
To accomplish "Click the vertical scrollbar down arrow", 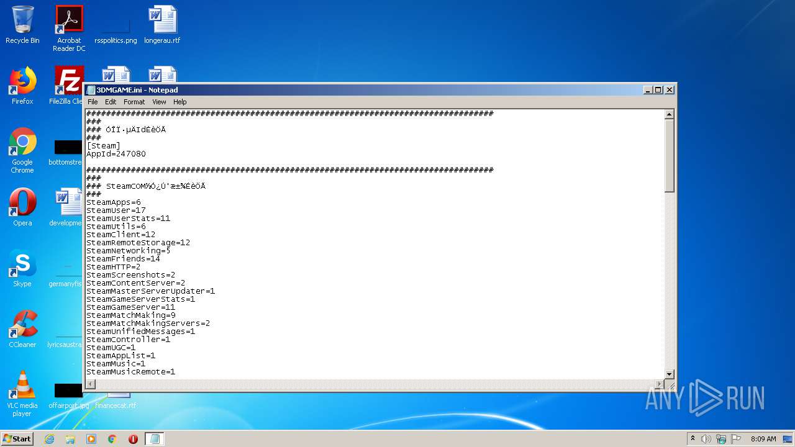I will 669,374.
